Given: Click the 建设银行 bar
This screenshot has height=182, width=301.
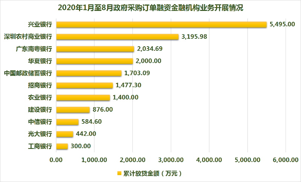Looking at the screenshot, I should (73, 110).
